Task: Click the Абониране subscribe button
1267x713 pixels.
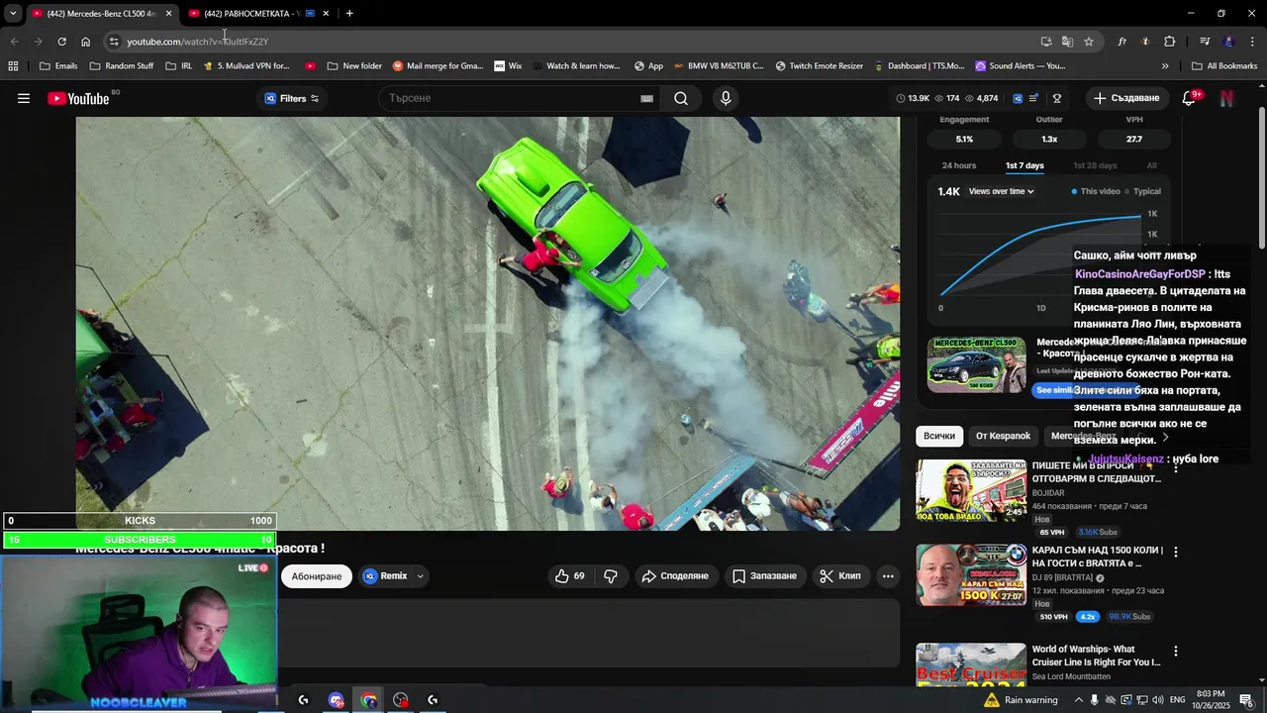Action: [317, 576]
